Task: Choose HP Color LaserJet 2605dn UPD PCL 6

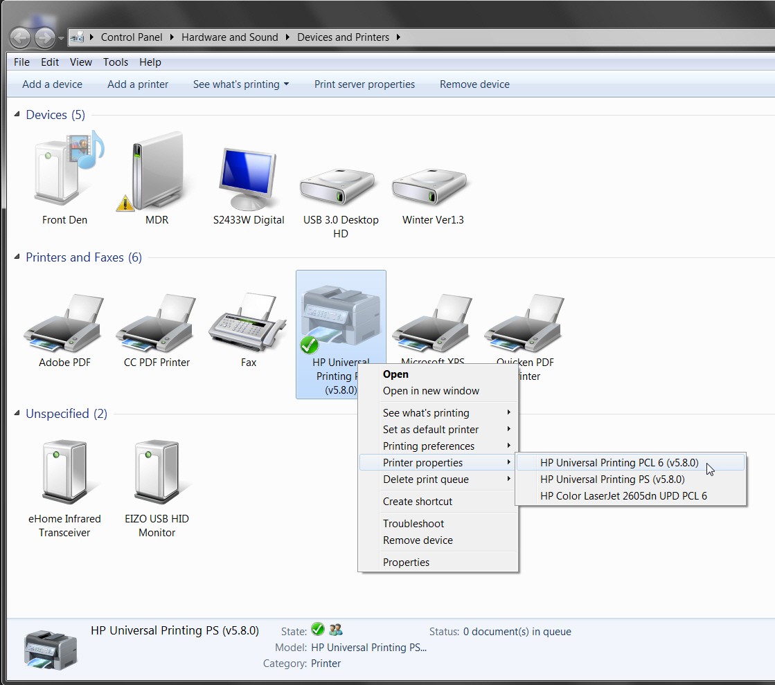Action: click(623, 496)
